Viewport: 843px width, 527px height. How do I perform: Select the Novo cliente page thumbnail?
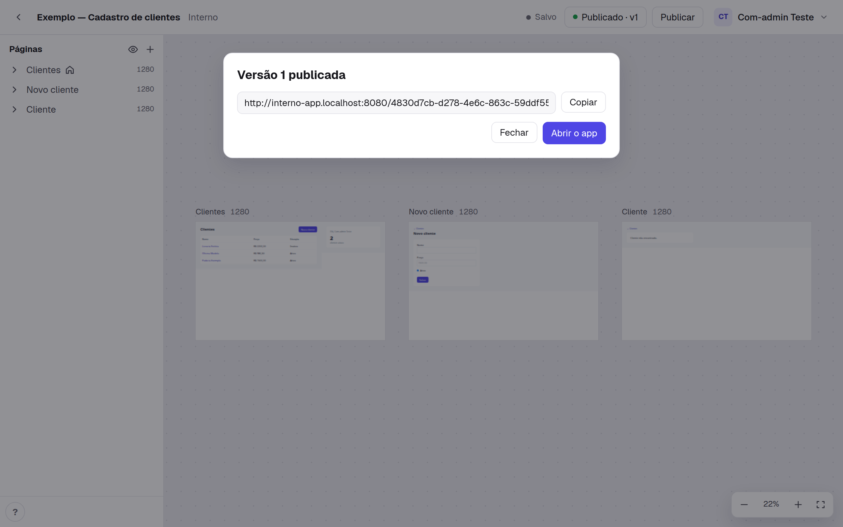click(503, 281)
